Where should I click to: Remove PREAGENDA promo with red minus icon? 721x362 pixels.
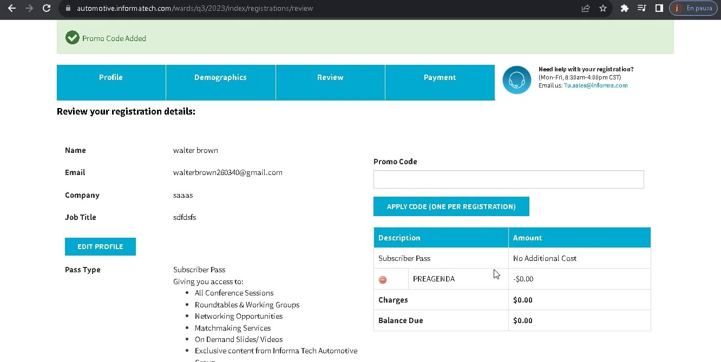(x=383, y=279)
